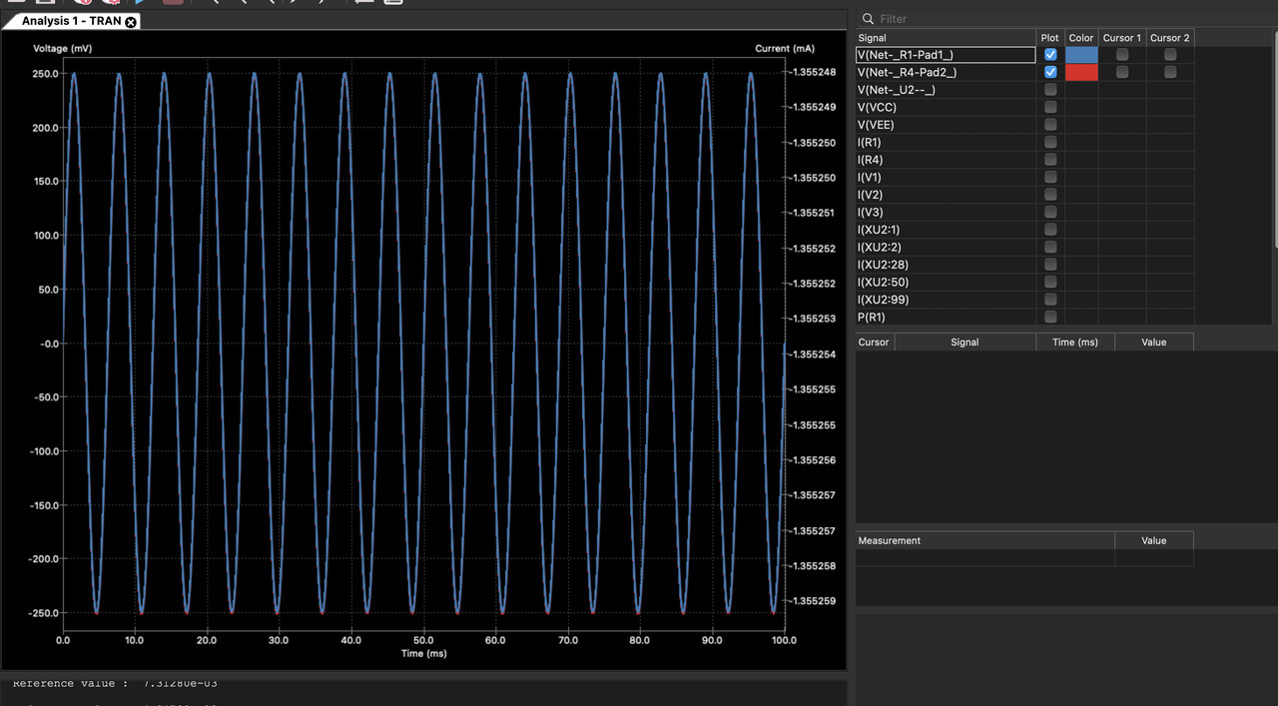Enable Cursor 1 for V(Net-_R1-Pad1_)
This screenshot has height=706, width=1278.
point(1122,55)
